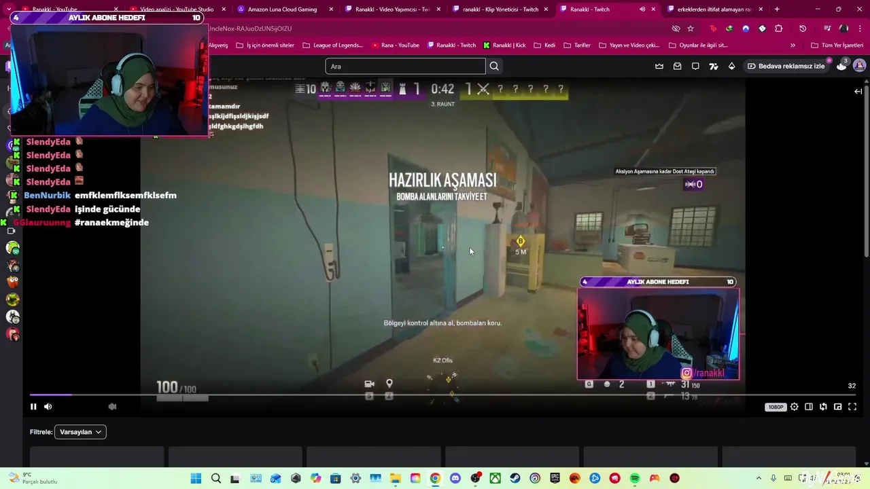Open Twitch whispers chat bubble
This screenshot has width=870, height=489.
[x=695, y=66]
